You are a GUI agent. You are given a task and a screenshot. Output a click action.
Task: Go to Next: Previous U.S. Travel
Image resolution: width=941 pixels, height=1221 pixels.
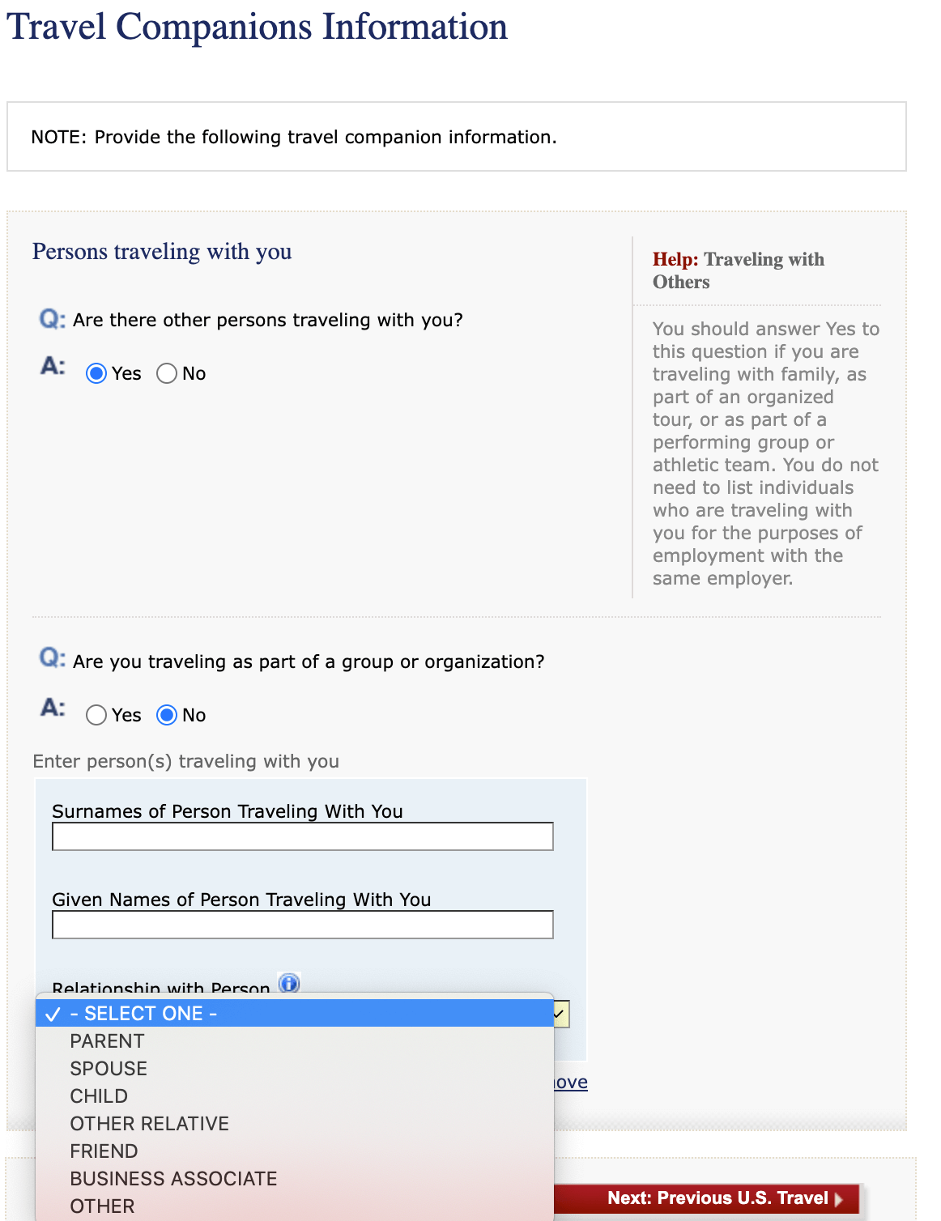(717, 1198)
